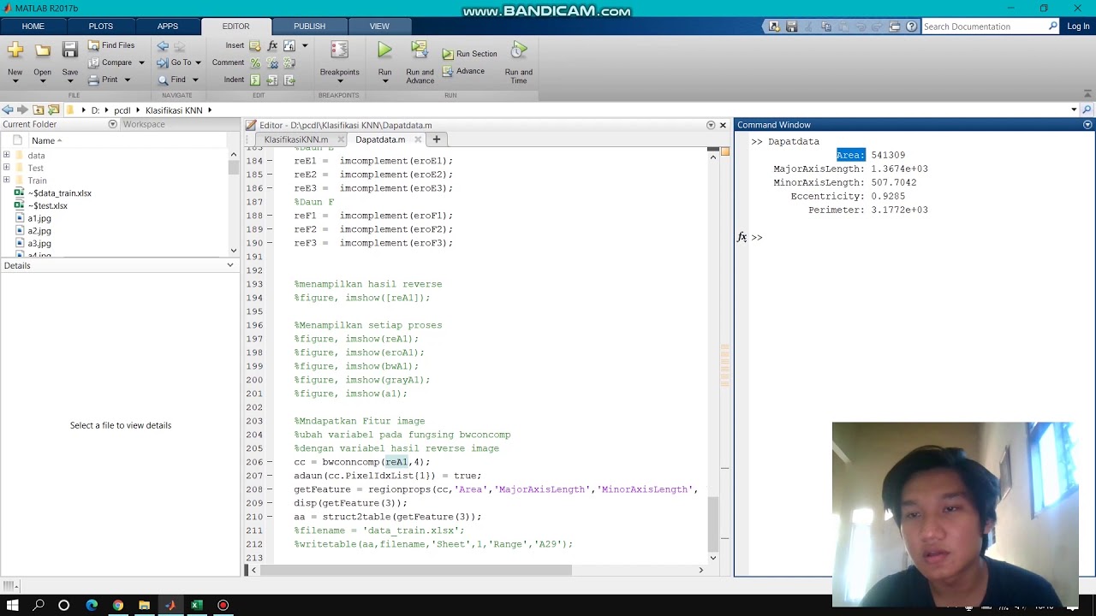1096x616 pixels.
Task: Click the Find magnifier icon
Action: (x=163, y=80)
